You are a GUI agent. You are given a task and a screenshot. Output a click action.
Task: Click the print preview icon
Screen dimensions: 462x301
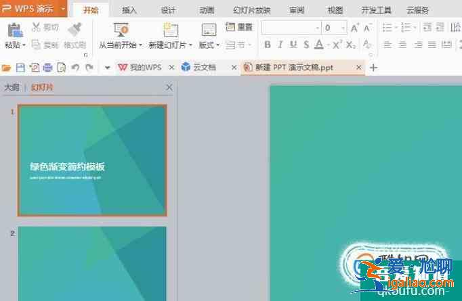coord(61,68)
